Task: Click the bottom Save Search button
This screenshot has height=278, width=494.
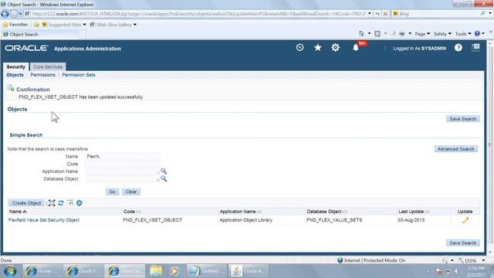Action: pyautogui.click(x=462, y=243)
